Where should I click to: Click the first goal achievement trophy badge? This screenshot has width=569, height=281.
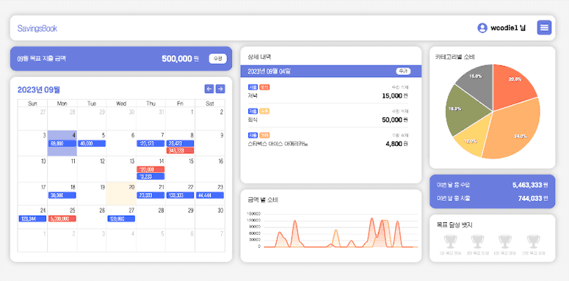point(450,241)
